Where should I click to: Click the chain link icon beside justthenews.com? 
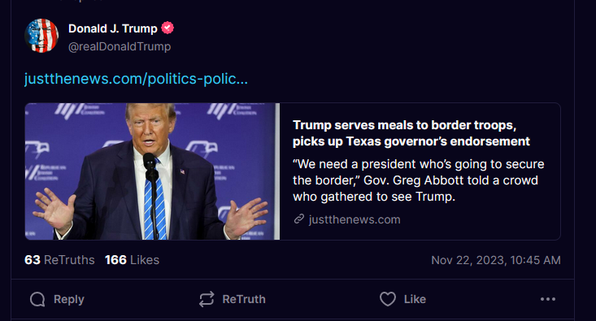[299, 219]
